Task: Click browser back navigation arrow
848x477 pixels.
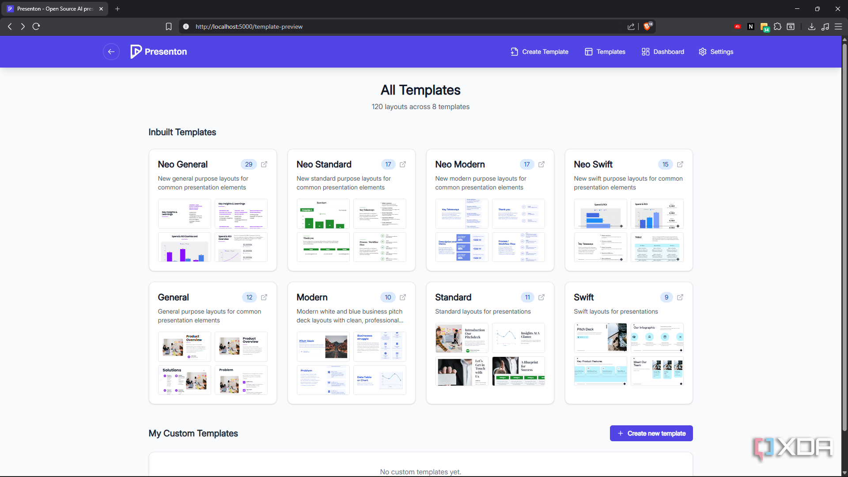Action: [x=10, y=26]
